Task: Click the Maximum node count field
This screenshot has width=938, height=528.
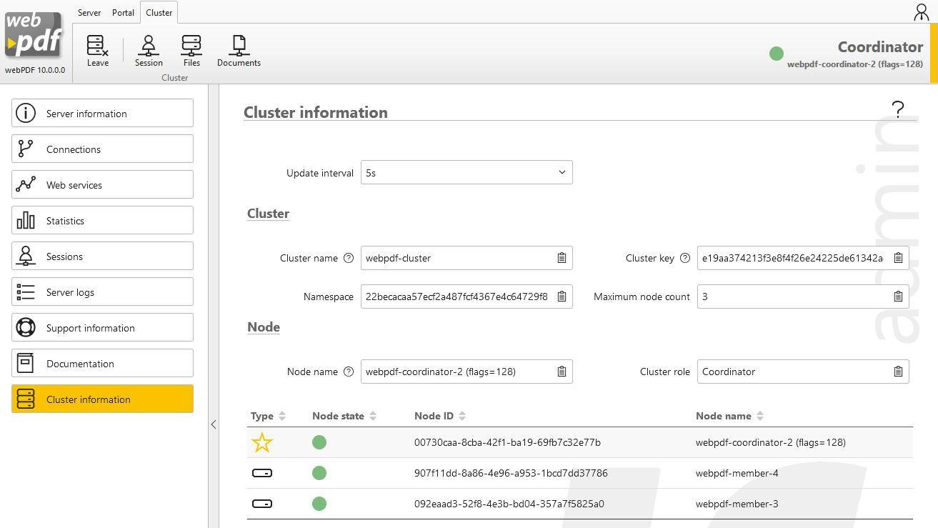Action: 793,297
